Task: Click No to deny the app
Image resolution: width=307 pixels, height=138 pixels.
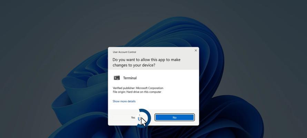Action: coord(175,117)
